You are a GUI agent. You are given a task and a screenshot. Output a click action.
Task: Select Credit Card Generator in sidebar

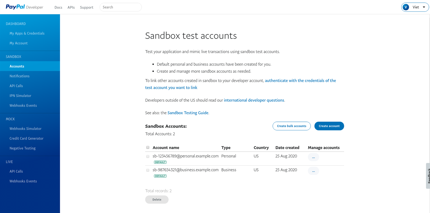(27, 138)
